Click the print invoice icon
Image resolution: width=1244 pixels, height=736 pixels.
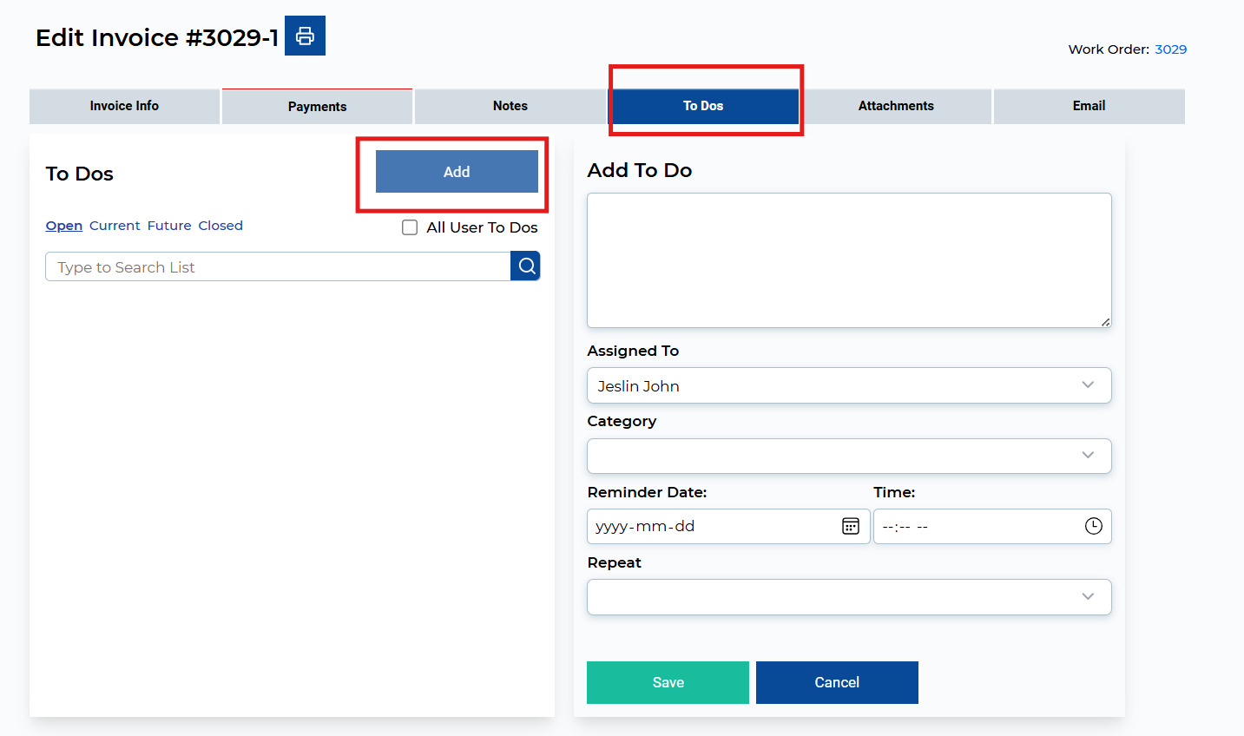pos(305,36)
